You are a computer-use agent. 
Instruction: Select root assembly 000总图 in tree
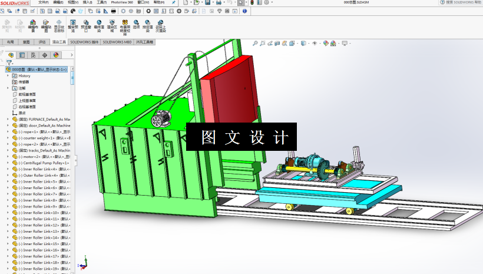tap(37, 70)
